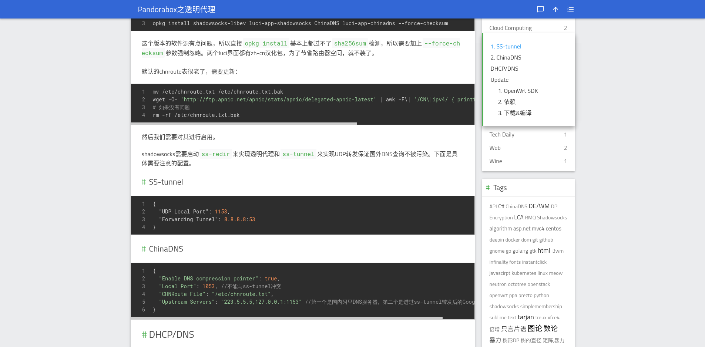Screen dimensions: 705x347
Task: Click horizontal scrollbar under chnroute code block
Action: [244, 124]
